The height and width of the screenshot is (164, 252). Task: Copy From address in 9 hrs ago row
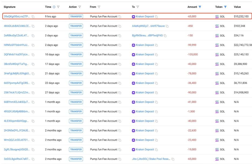tap(120, 16)
